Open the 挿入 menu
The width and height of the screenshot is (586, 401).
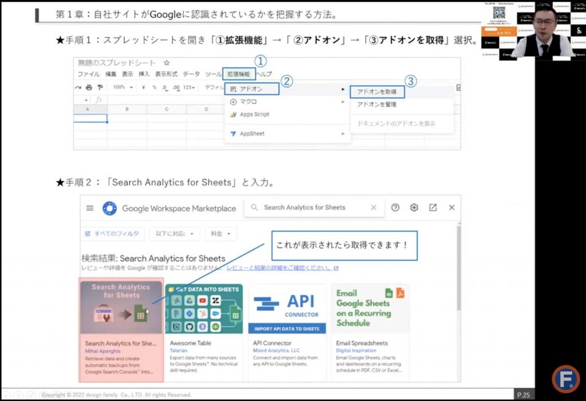(x=144, y=74)
